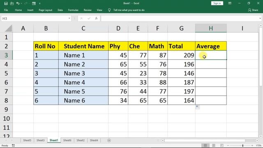The height and width of the screenshot is (148, 263).
Task: Select the Che cell showing 23
Action: (138, 73)
